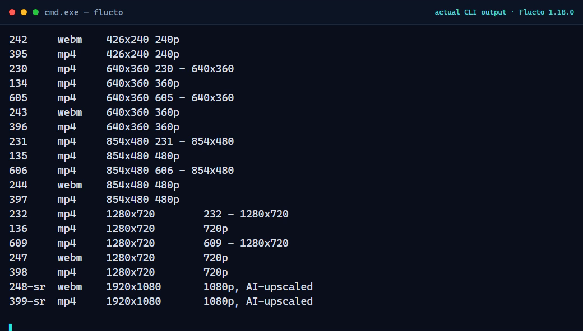This screenshot has width=583, height=331.
Task: Click the "606 – 854x480" description
Action: [195, 171]
